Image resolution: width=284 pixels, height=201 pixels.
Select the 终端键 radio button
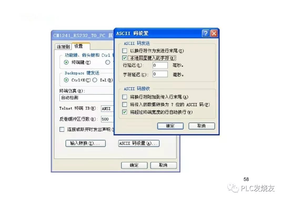tap(66, 62)
